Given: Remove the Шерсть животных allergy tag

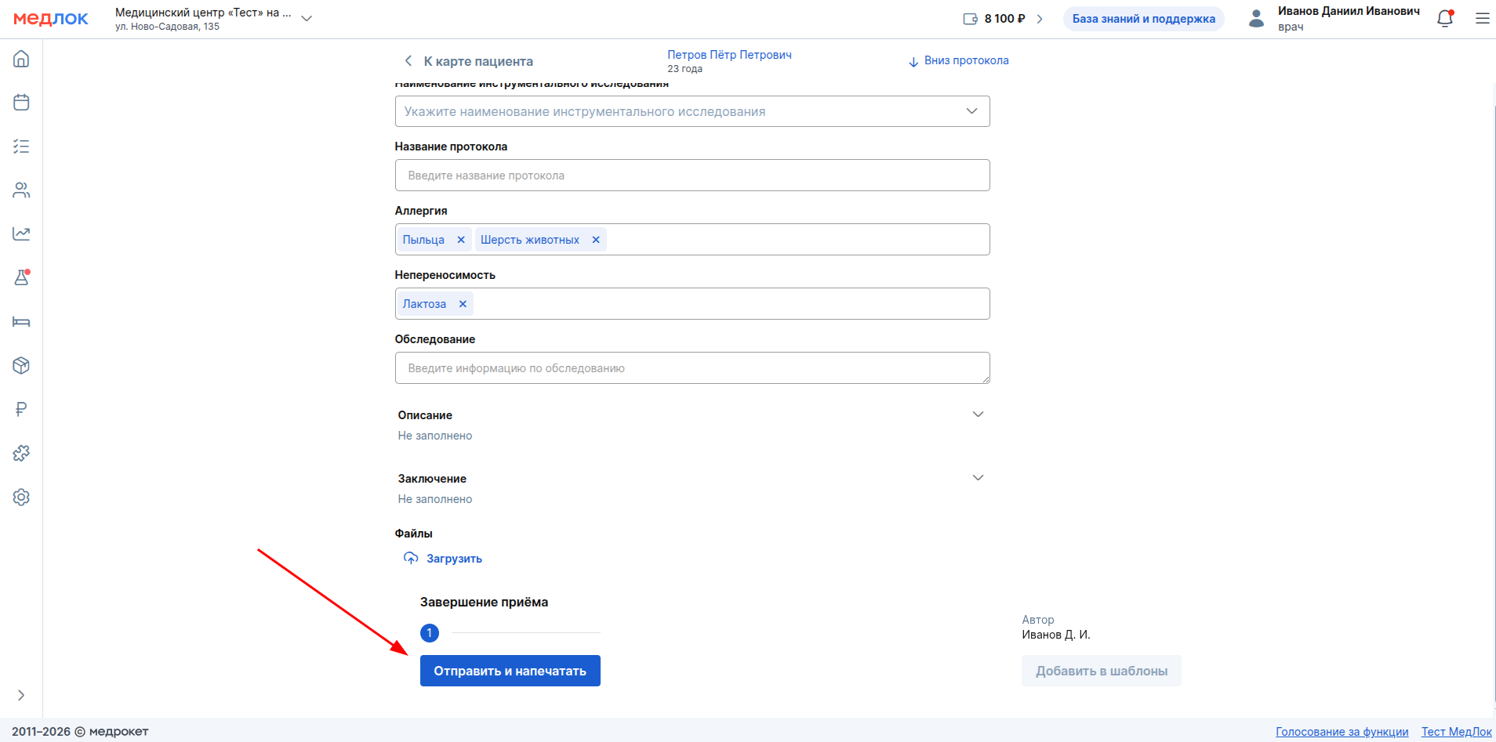Looking at the screenshot, I should [x=596, y=240].
